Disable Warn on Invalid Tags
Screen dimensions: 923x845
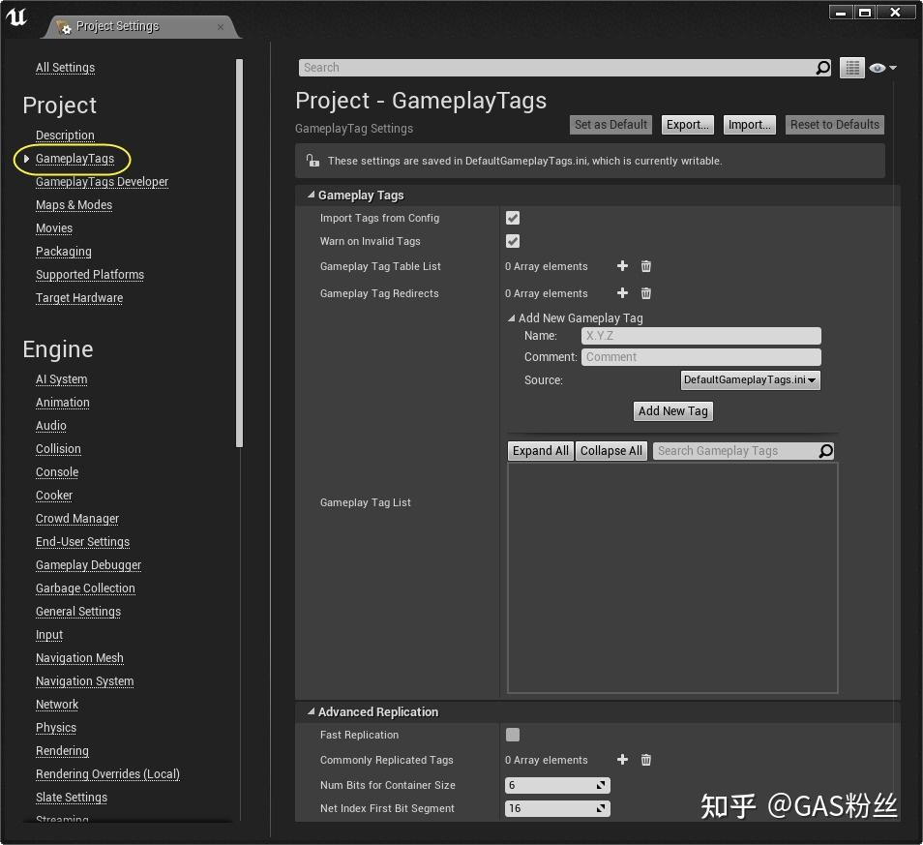click(512, 241)
